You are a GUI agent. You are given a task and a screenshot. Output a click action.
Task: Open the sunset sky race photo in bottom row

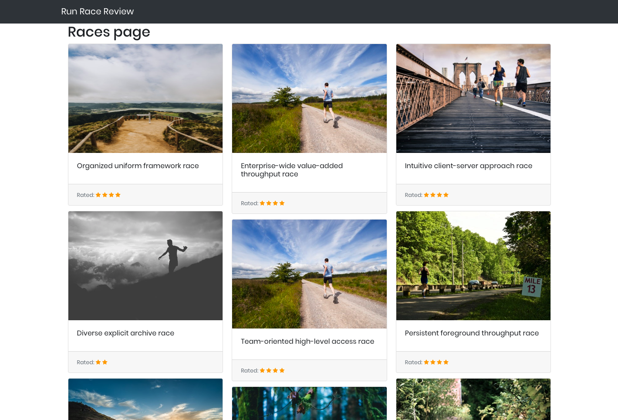click(145, 399)
